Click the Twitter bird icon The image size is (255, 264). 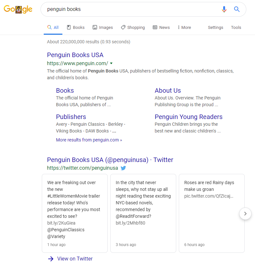123,168
